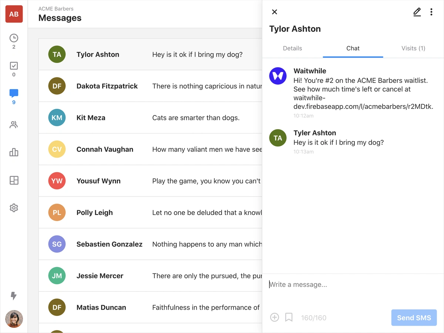Open Sebastien Gonzalez's conversation name
This screenshot has height=333, width=444.
coord(110,244)
